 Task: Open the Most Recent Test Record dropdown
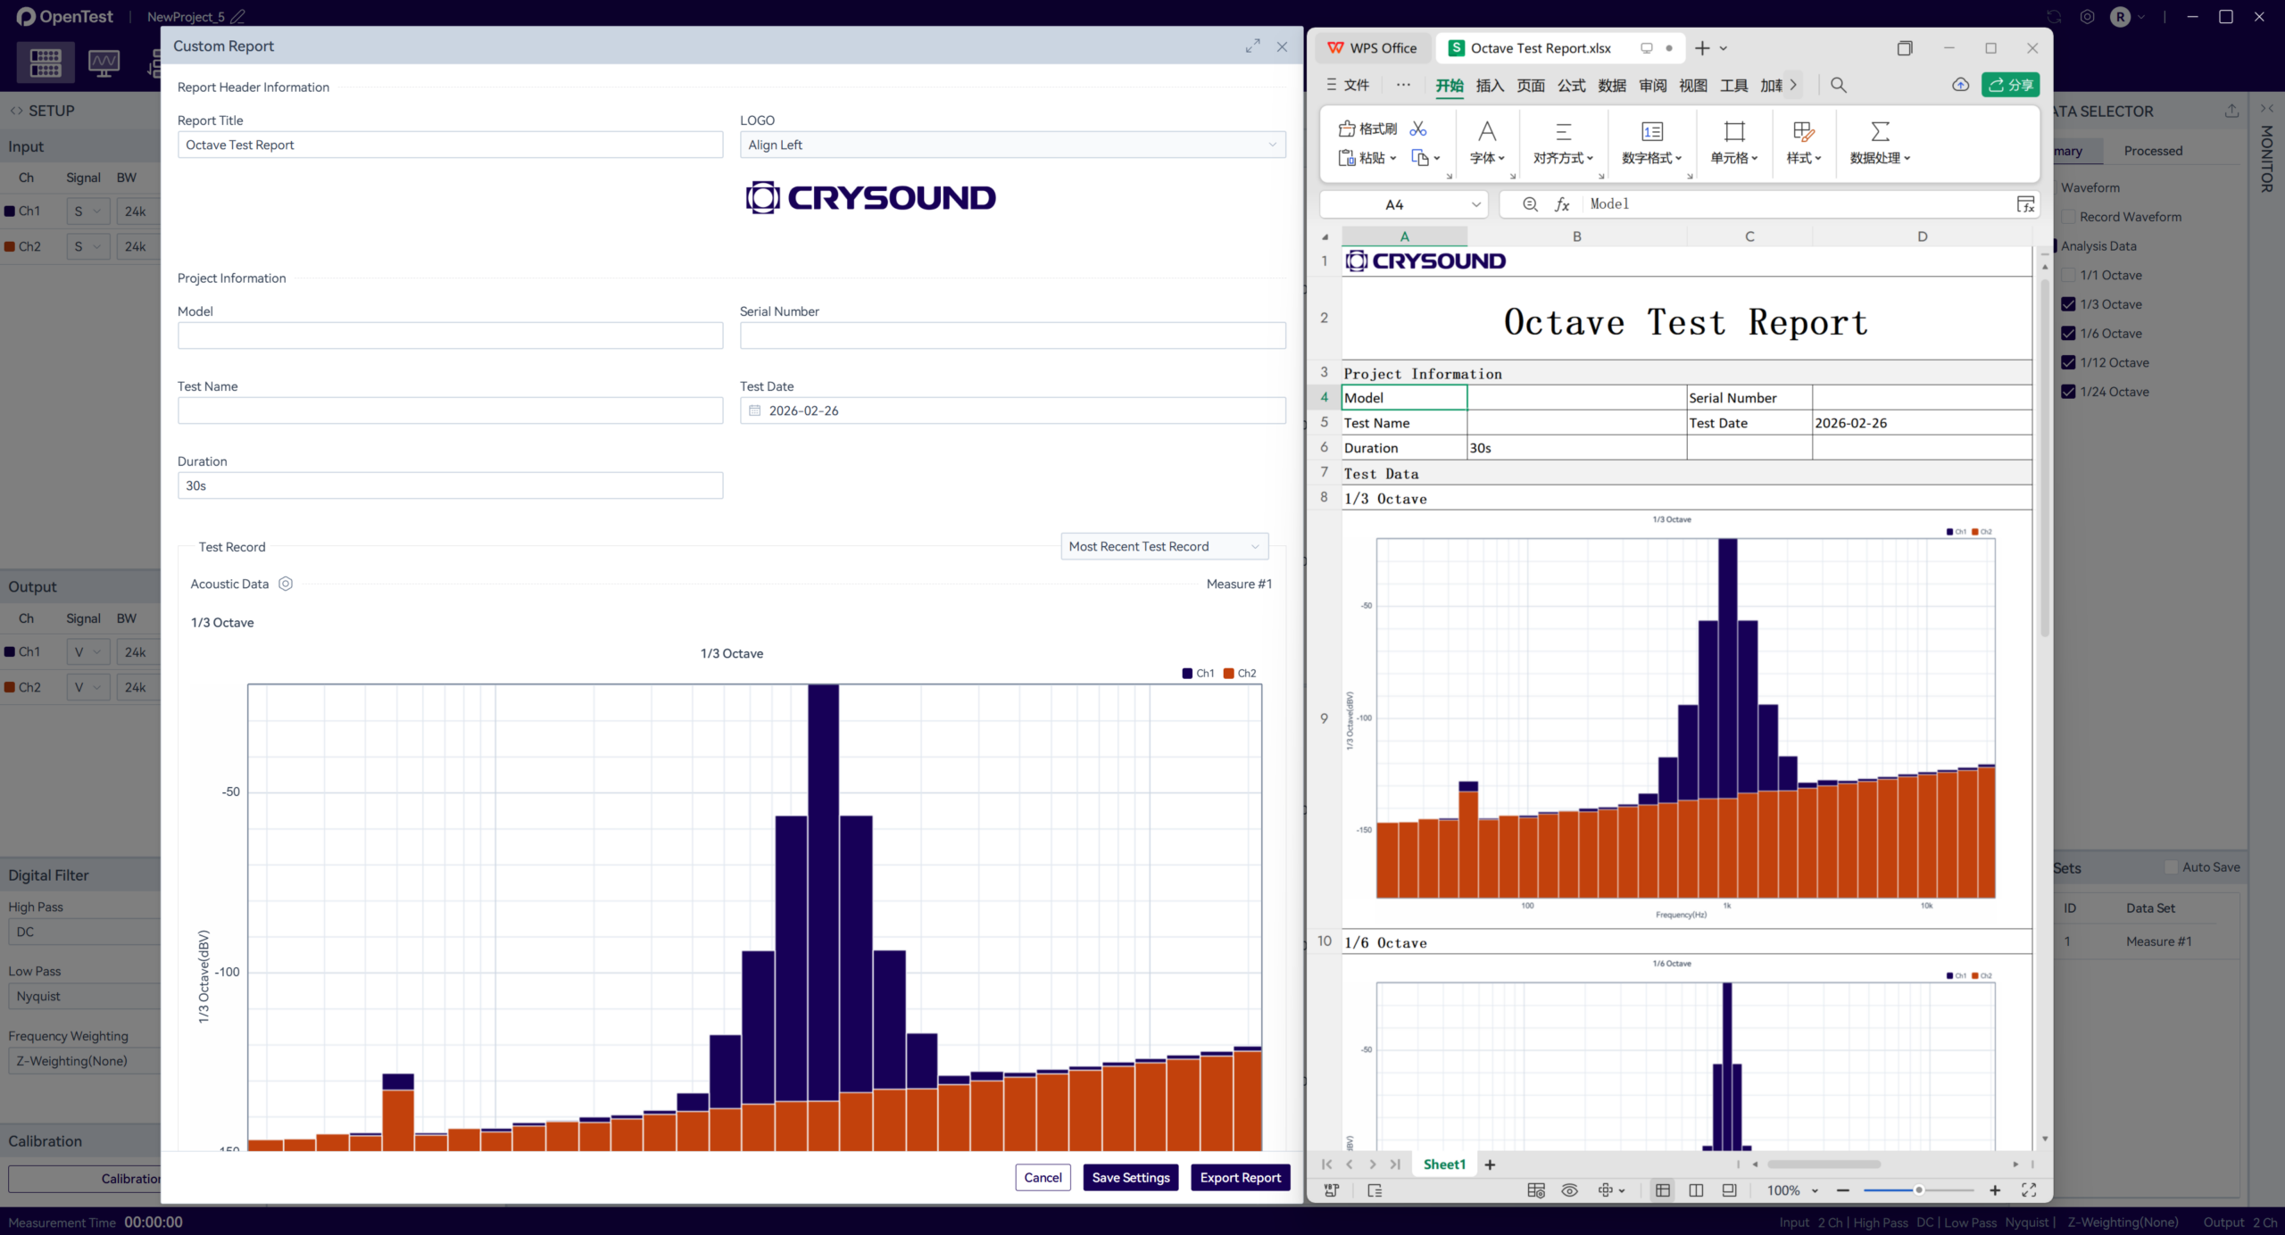point(1164,546)
